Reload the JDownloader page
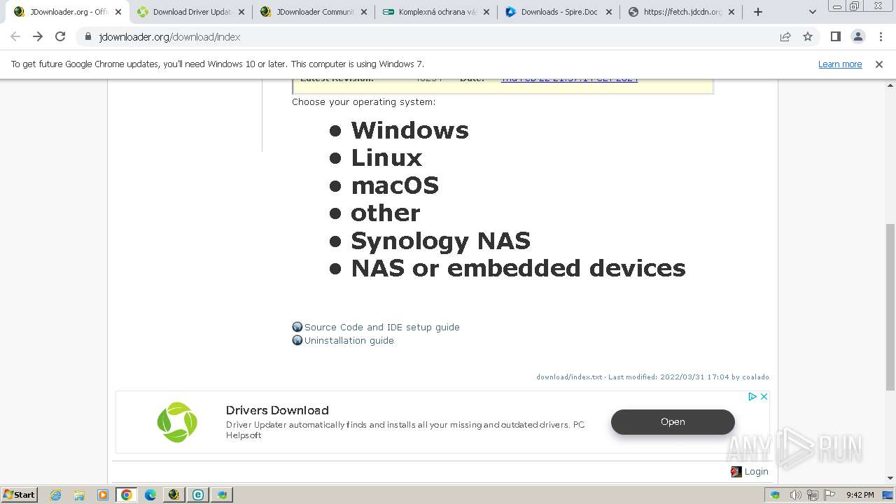Image resolution: width=896 pixels, height=504 pixels. pyautogui.click(x=60, y=36)
